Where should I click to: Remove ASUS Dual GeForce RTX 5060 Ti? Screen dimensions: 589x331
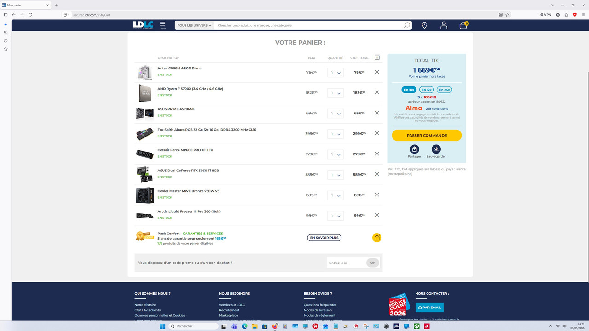point(377,174)
